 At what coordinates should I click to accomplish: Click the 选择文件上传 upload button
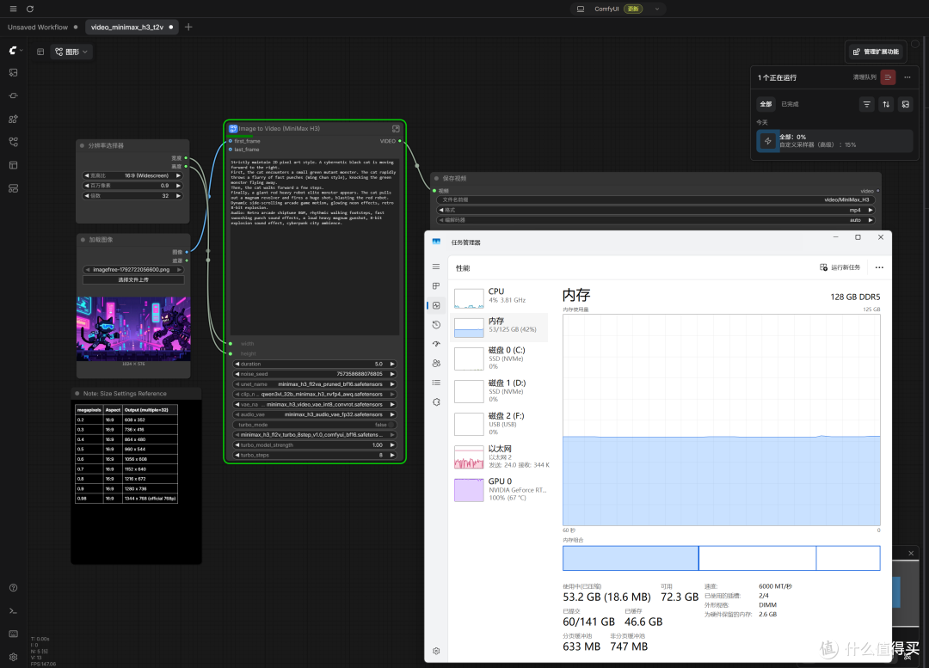click(x=133, y=279)
